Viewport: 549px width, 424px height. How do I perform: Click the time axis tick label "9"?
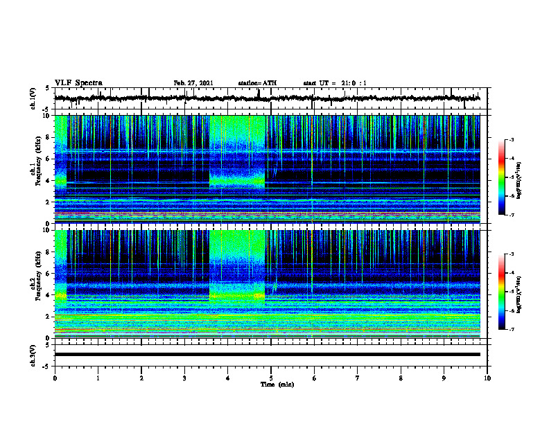point(444,378)
